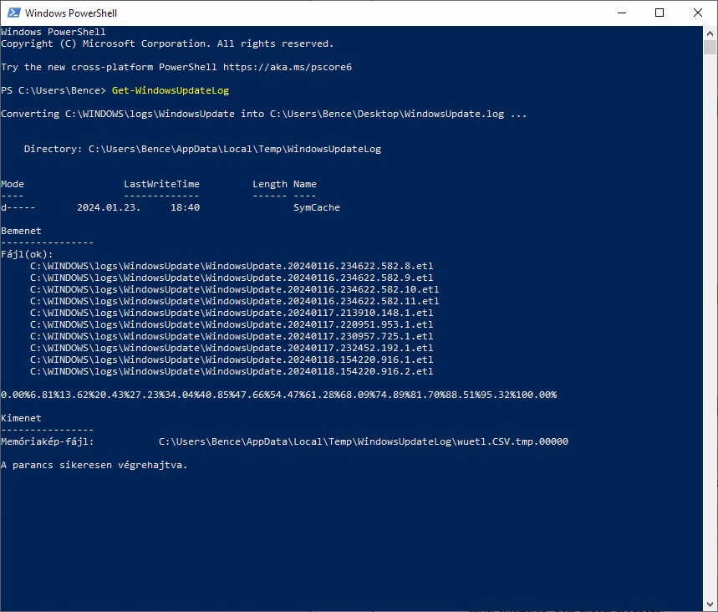Click the wuetl.CSV.tmp.00000 output path
The height and width of the screenshot is (612, 718).
coord(364,441)
